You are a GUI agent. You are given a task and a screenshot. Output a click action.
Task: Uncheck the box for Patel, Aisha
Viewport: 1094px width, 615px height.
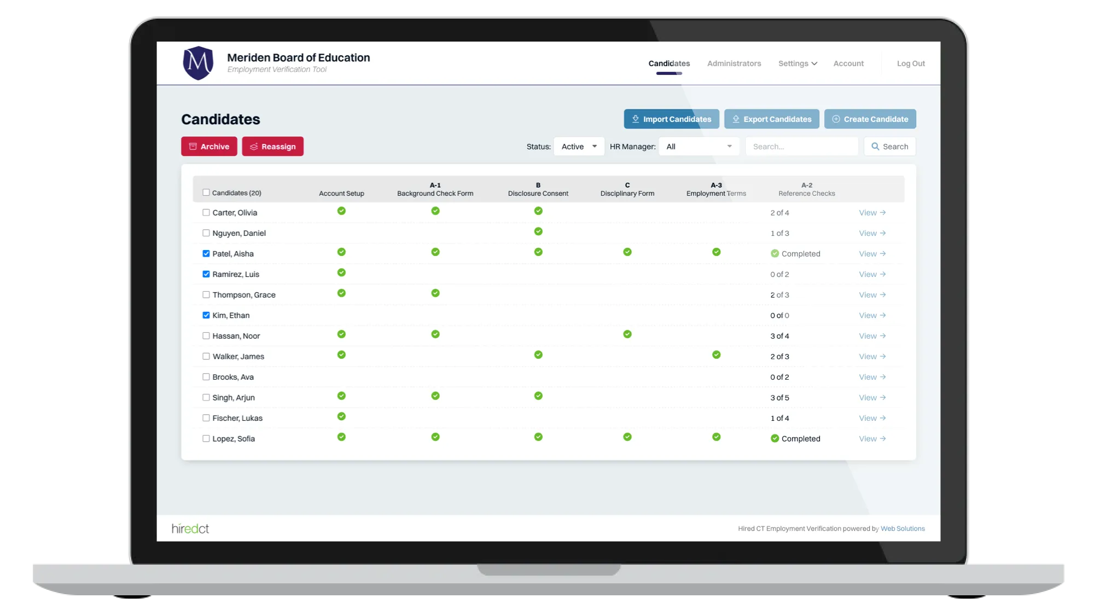click(206, 253)
